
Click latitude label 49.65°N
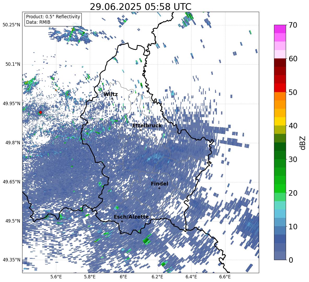tap(11, 182)
